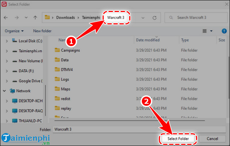Change the view layout icon
The image size is (230, 146).
point(204,31)
